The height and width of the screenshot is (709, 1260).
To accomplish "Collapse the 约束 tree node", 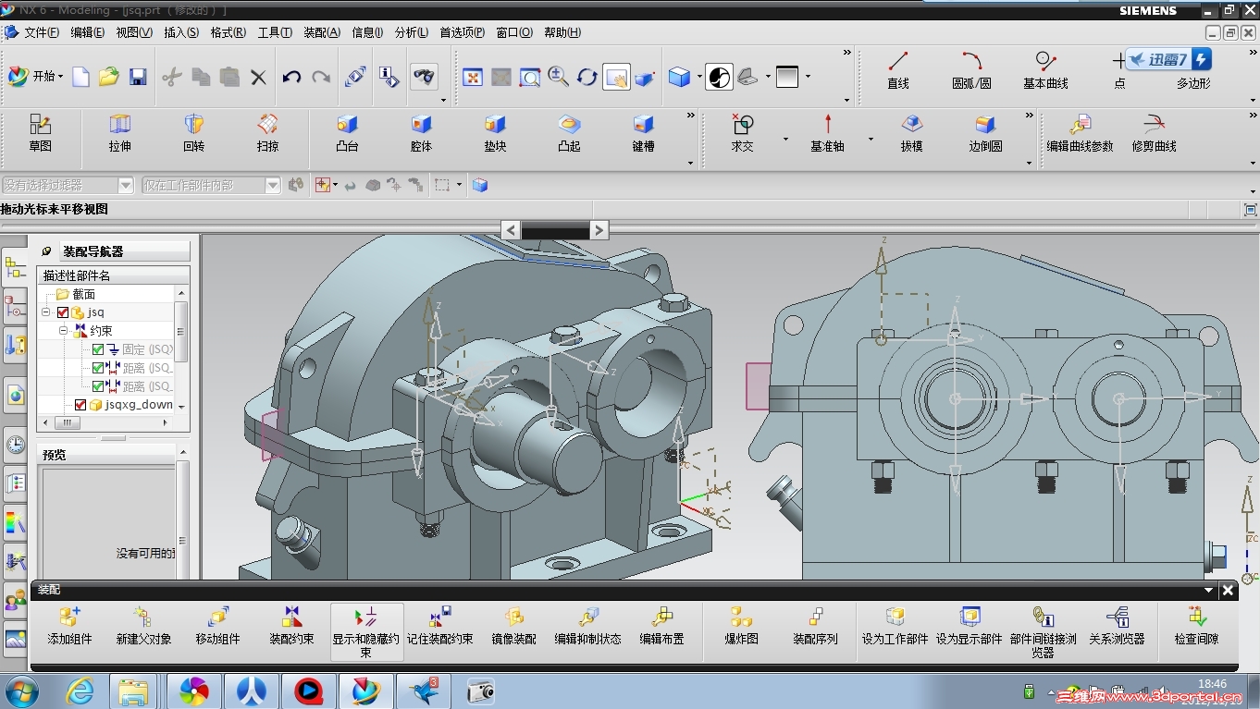I will point(64,331).
